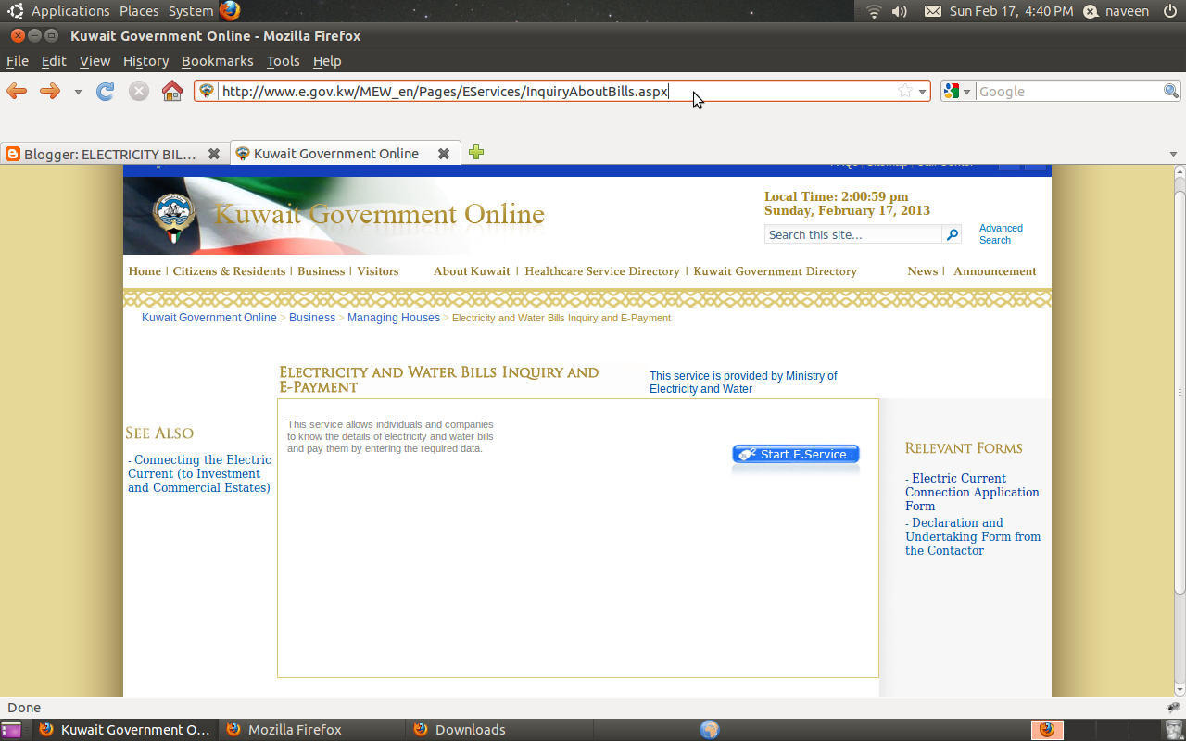Click the volume icon in the top panel
1186x741 pixels.
(x=898, y=11)
